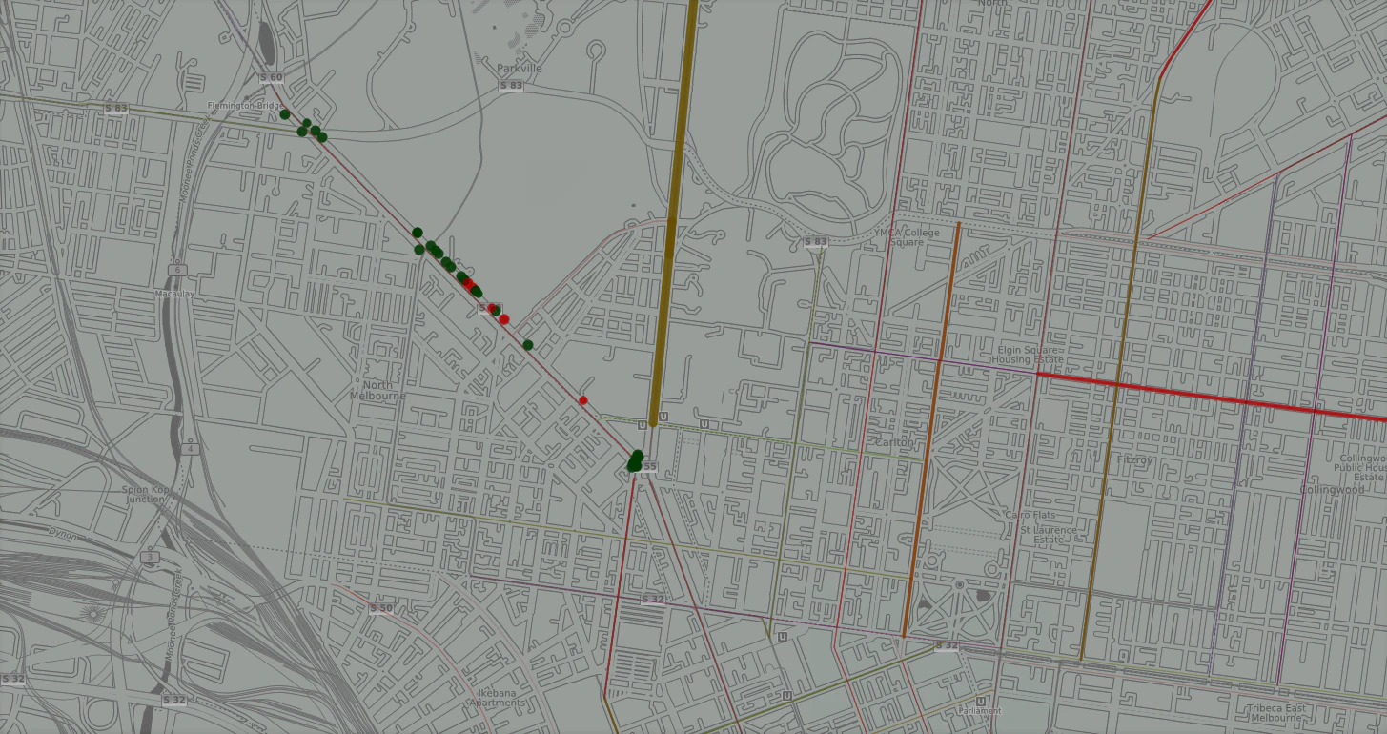
Task: Click the green marker cluster beside shield 55
Action: tap(635, 460)
